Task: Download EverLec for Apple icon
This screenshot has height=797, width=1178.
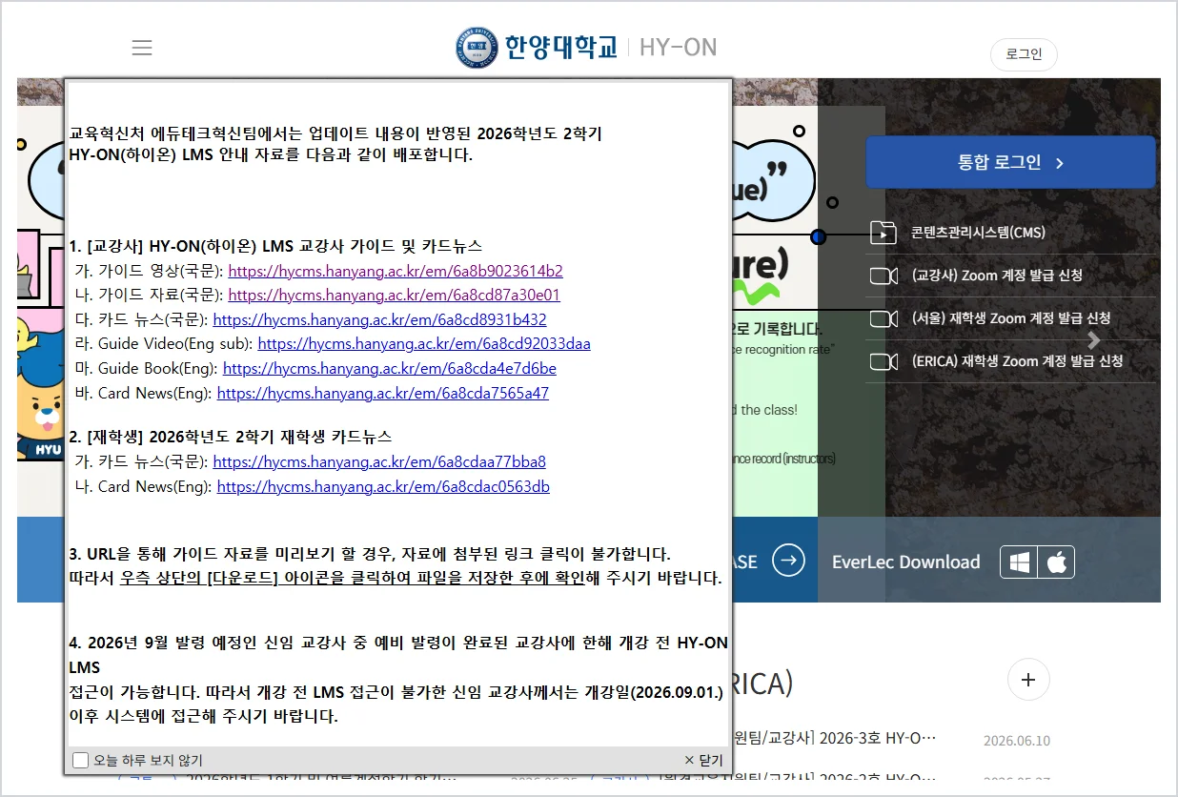Action: pyautogui.click(x=1056, y=562)
